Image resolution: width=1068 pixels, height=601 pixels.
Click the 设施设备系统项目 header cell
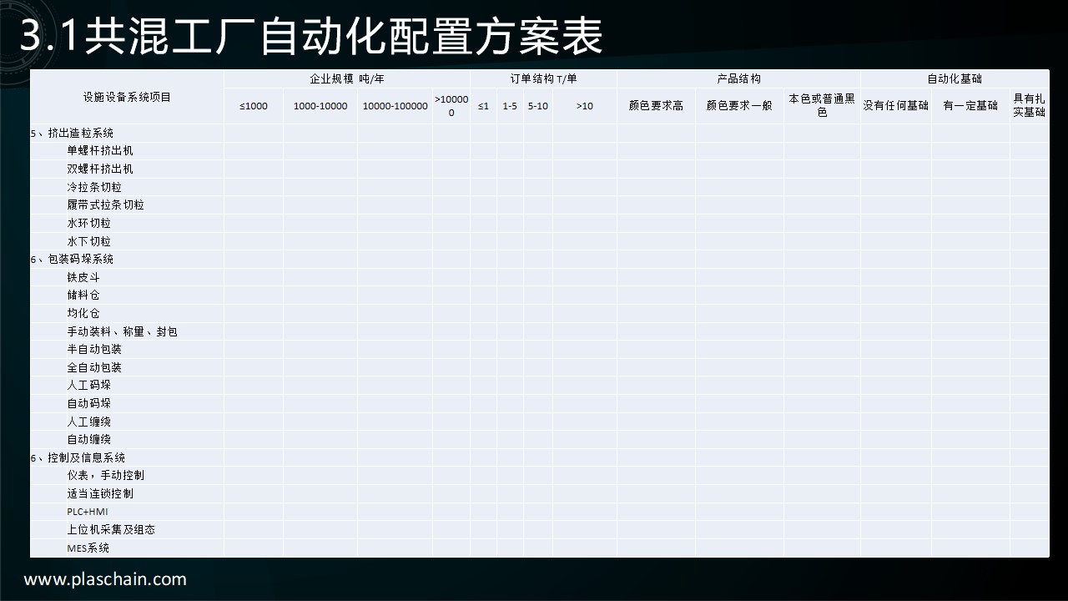tap(127, 98)
